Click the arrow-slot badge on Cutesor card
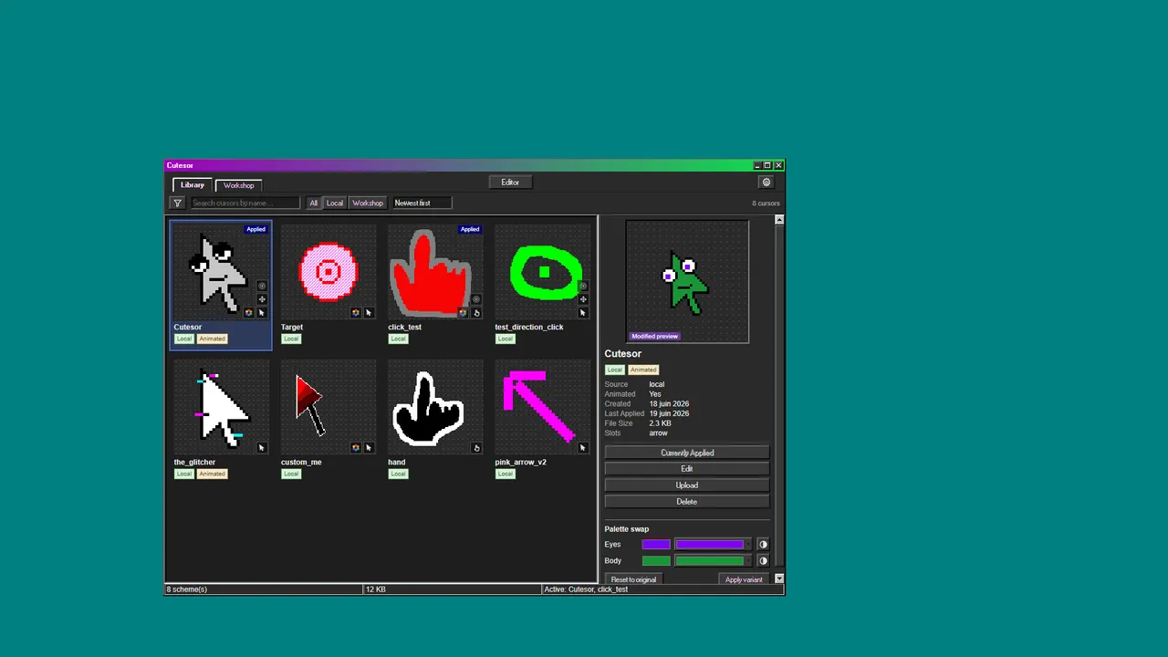The image size is (1168, 657). [262, 313]
